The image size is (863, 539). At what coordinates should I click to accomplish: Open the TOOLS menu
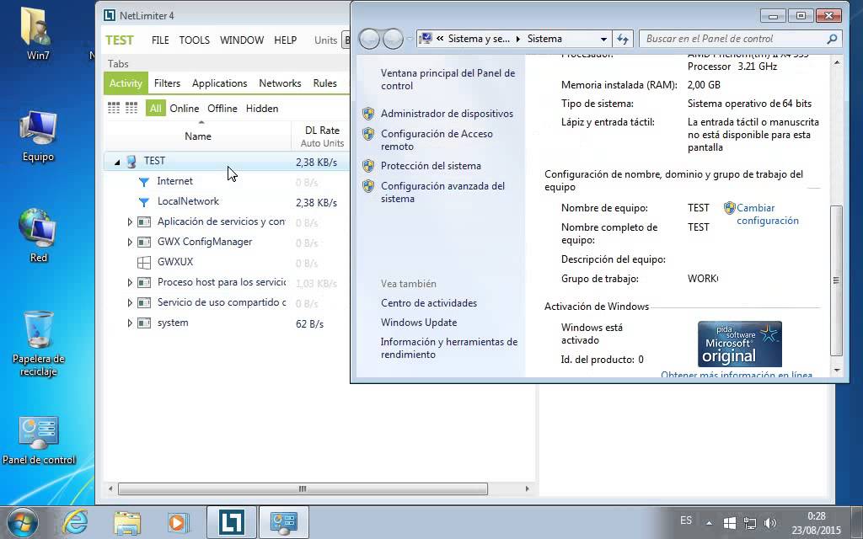click(195, 40)
